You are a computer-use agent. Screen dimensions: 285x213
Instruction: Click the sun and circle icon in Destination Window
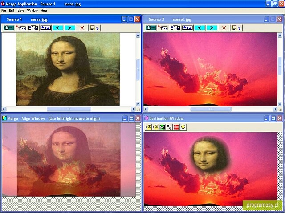(x=169, y=127)
